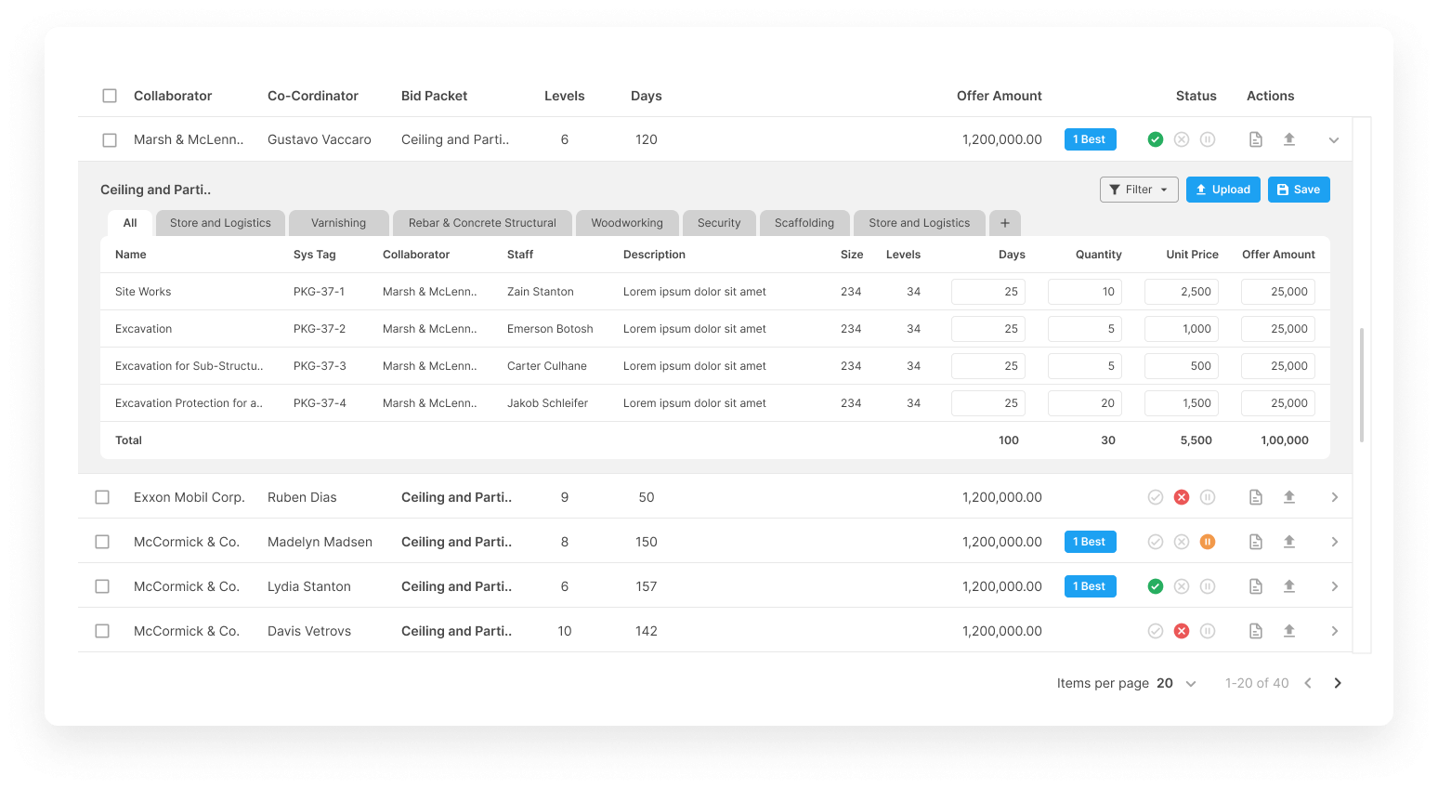Open Items per page dropdown

pos(1190,684)
